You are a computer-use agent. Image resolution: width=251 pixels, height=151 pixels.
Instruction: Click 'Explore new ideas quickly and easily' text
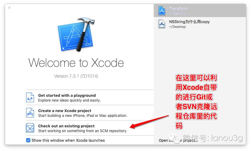click(x=69, y=100)
